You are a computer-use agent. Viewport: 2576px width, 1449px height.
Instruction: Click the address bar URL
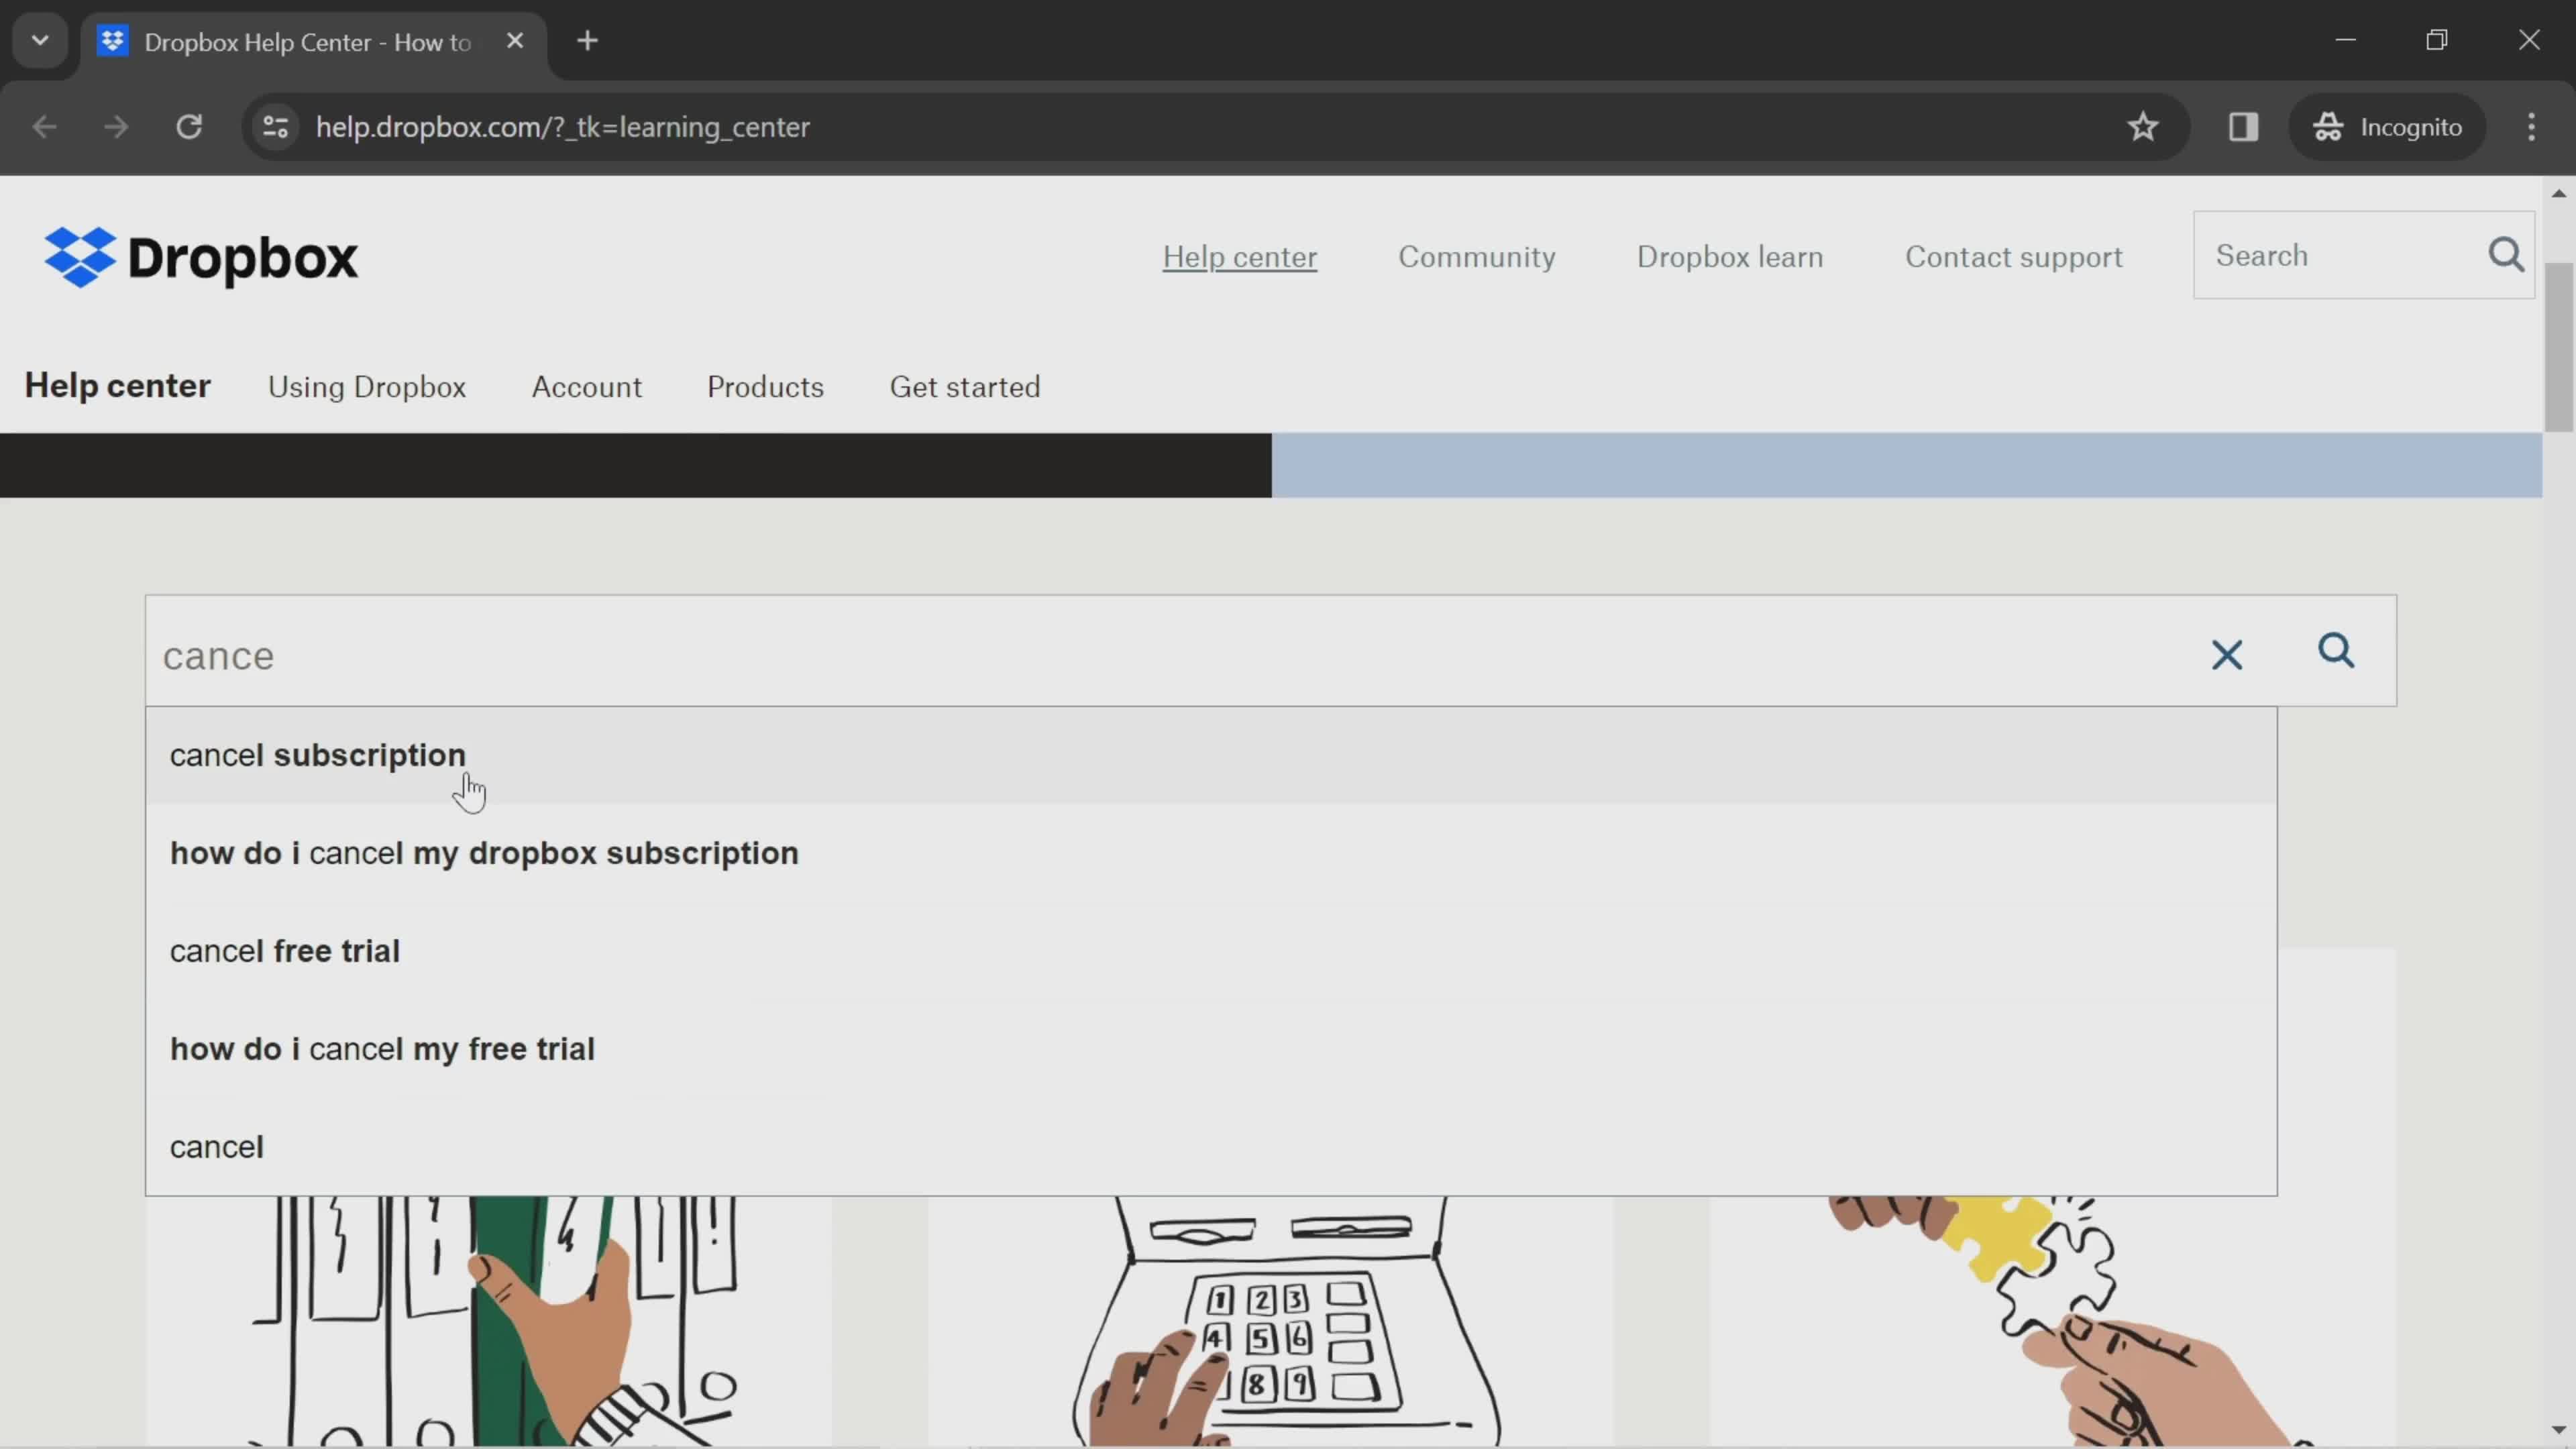click(562, 127)
